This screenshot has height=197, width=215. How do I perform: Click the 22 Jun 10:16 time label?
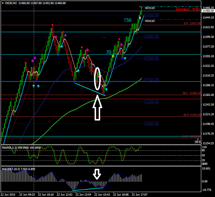[46, 195]
